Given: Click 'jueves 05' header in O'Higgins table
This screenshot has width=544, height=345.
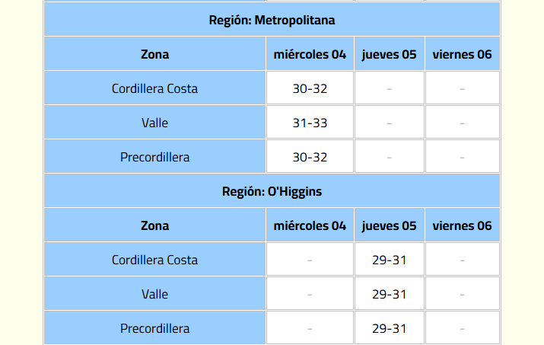Looking at the screenshot, I should [x=389, y=225].
